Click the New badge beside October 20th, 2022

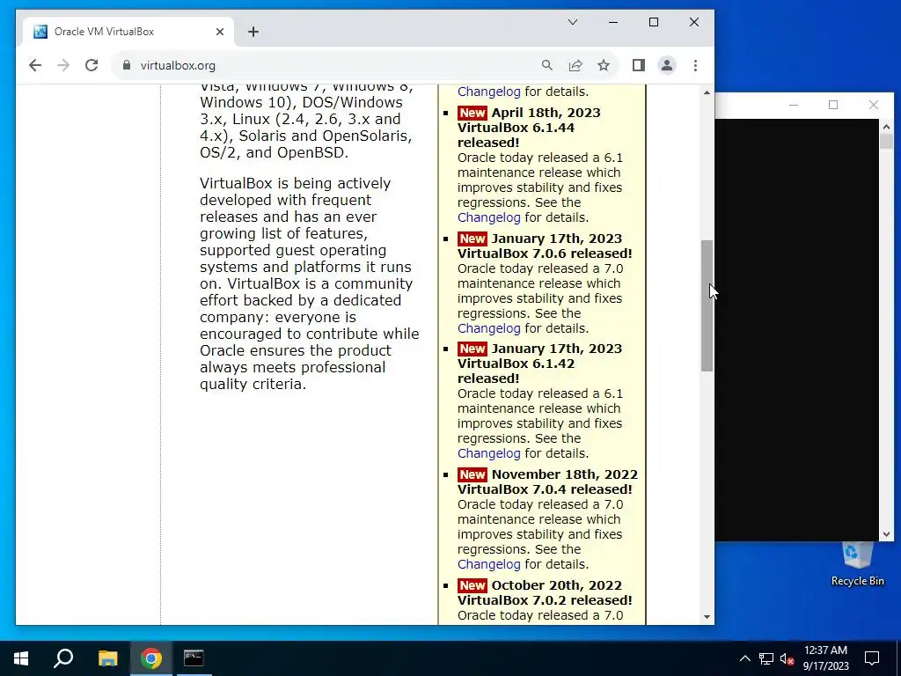pyautogui.click(x=472, y=585)
